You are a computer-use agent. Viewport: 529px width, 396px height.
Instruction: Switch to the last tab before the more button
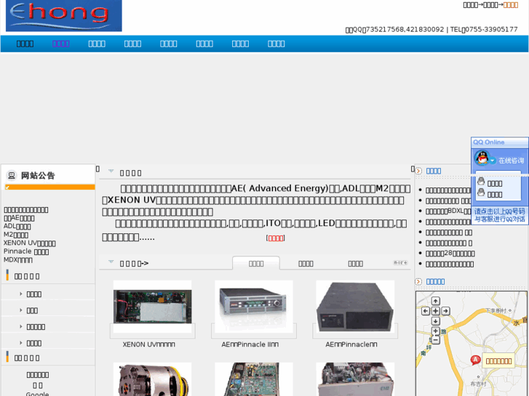click(355, 264)
